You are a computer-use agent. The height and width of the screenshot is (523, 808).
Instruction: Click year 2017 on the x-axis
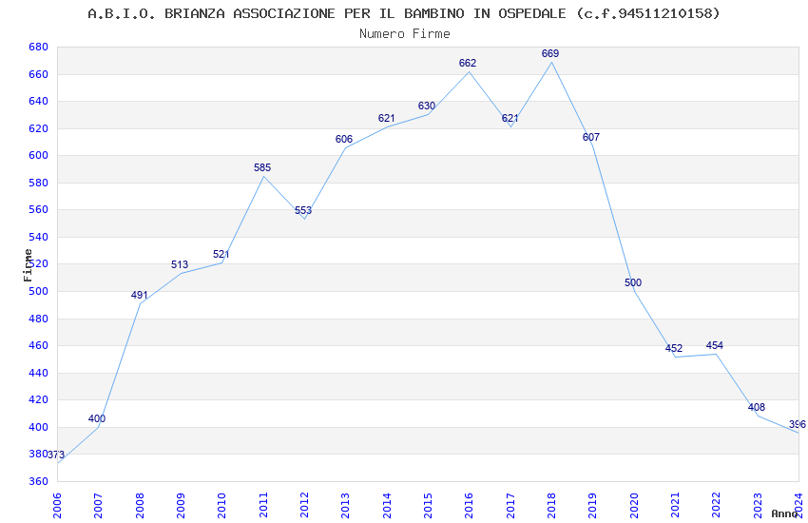pyautogui.click(x=510, y=505)
